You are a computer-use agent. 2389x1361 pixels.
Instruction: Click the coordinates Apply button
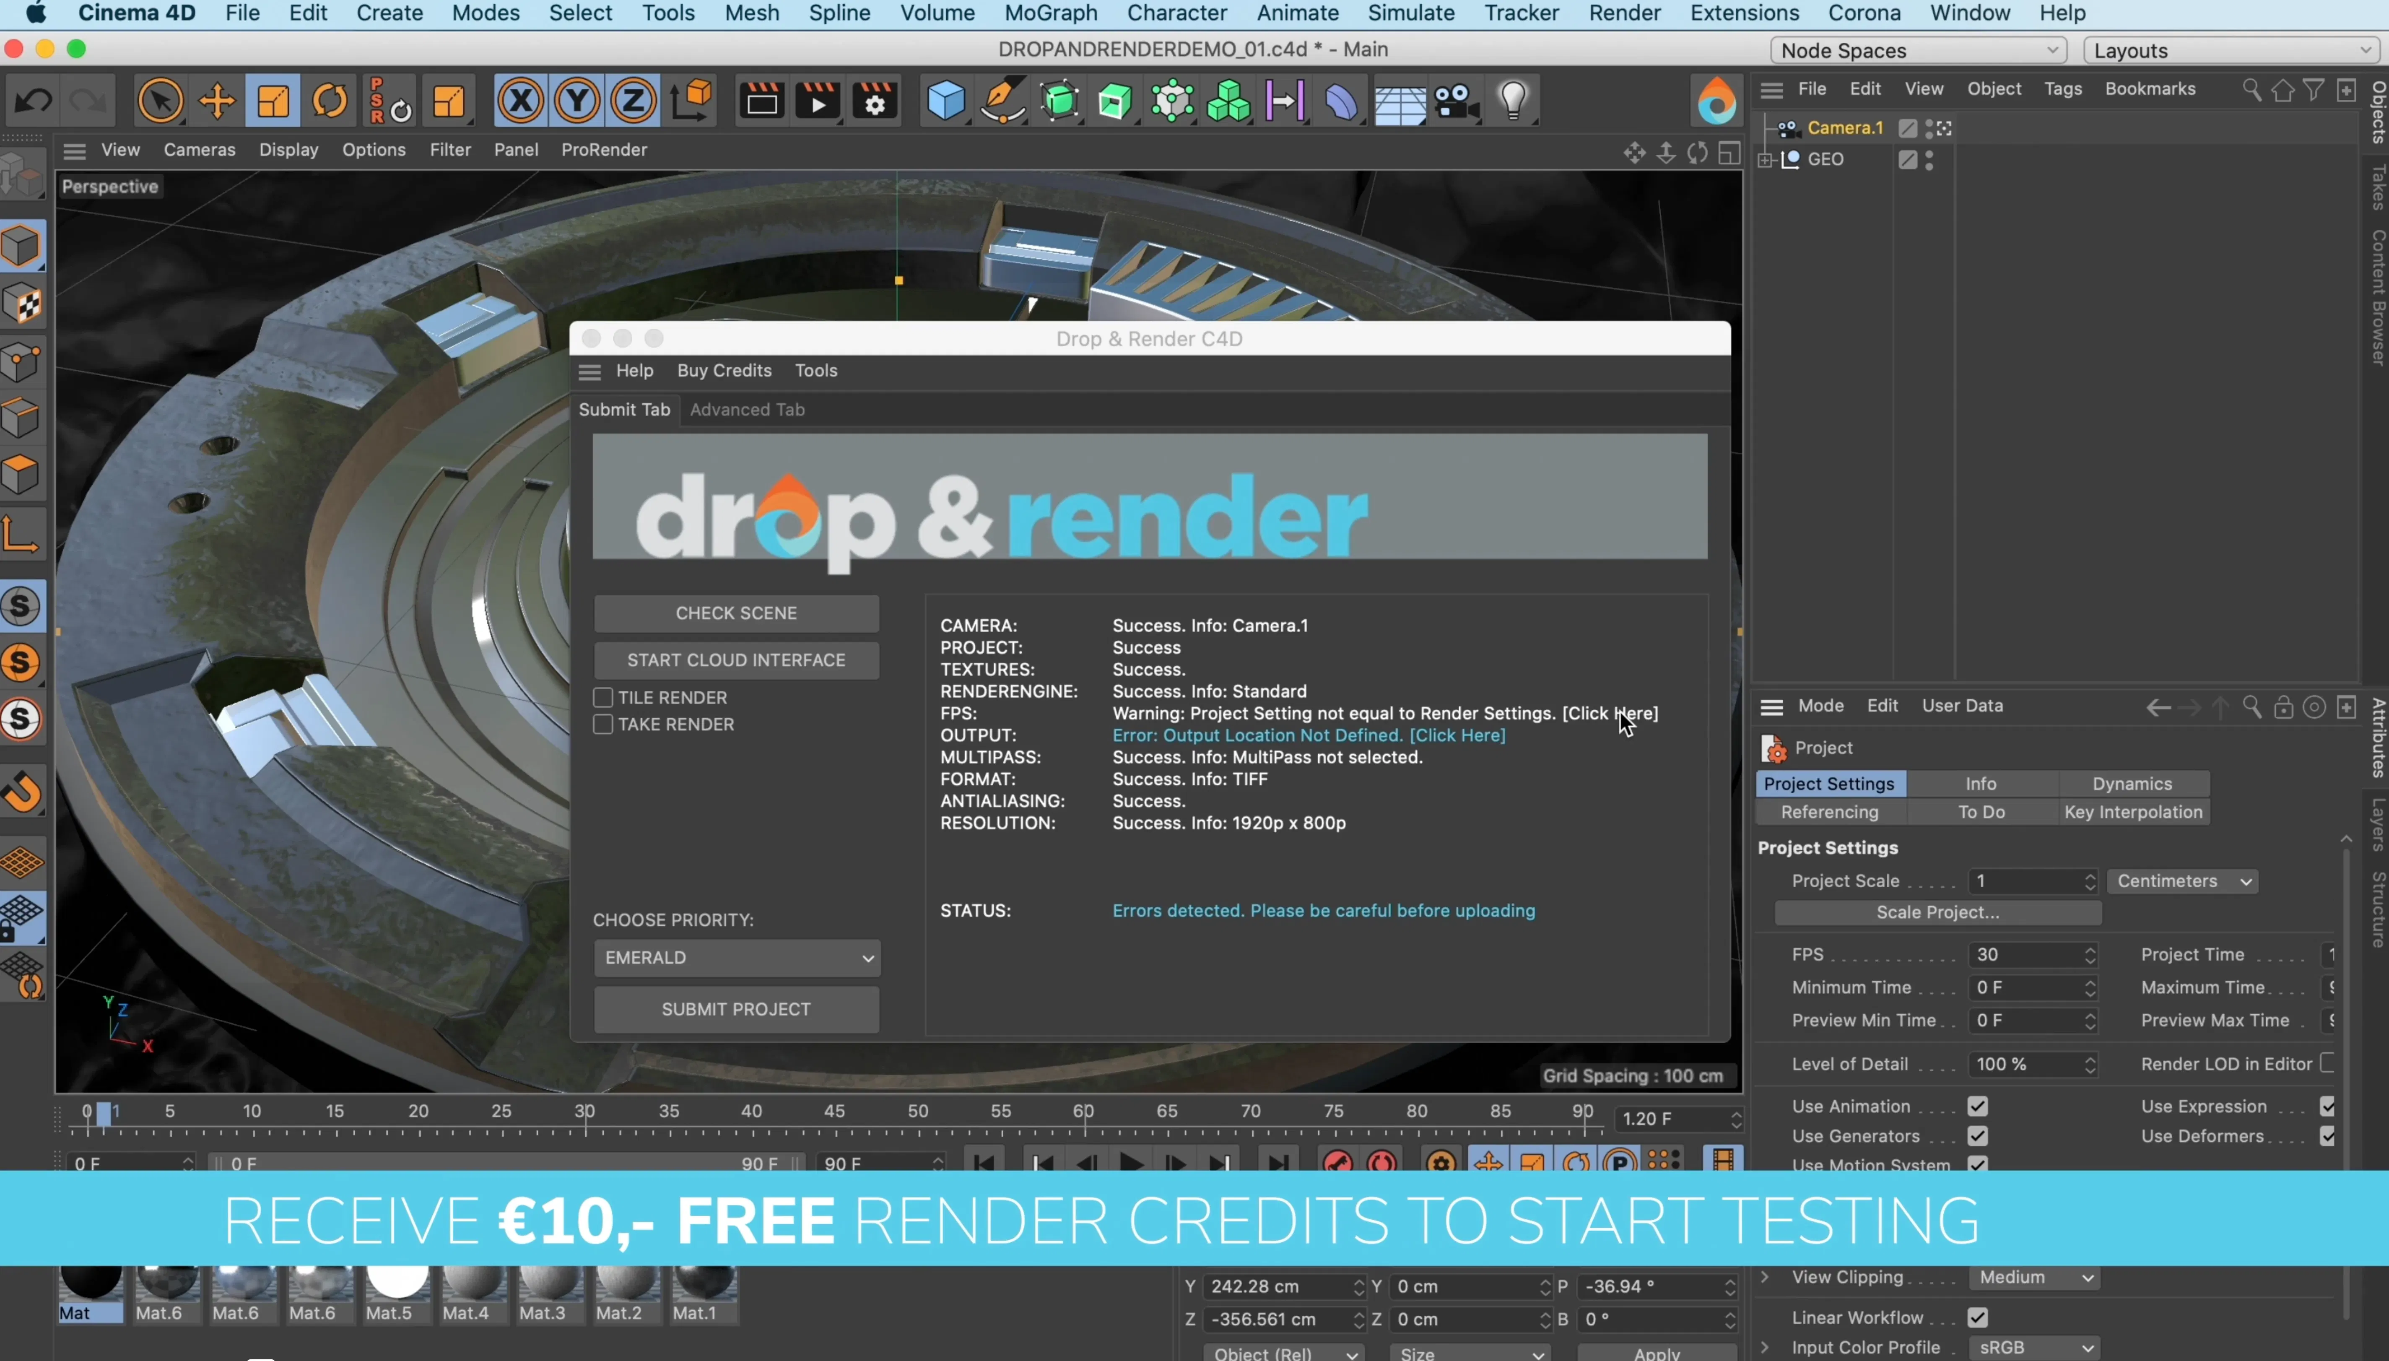point(1657,1353)
